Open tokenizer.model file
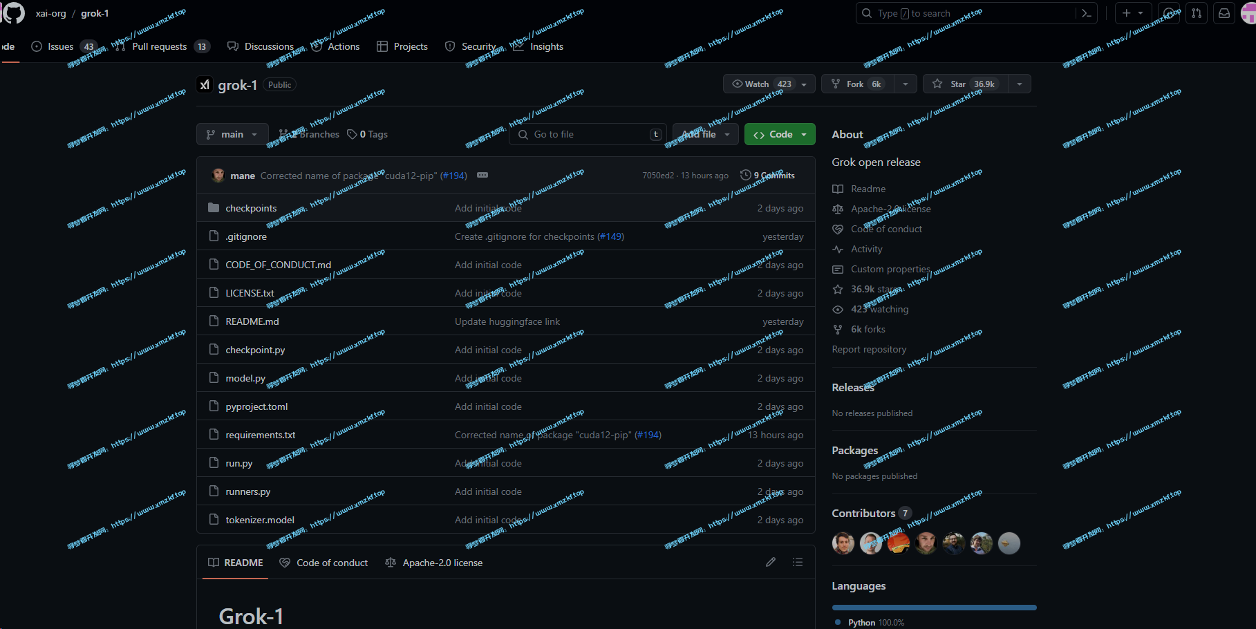Screen dimensions: 1256x629 (260, 520)
